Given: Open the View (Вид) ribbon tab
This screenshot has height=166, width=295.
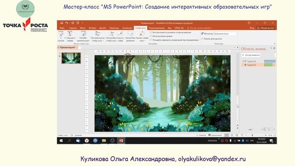Looking at the screenshot, I should click(170, 28).
